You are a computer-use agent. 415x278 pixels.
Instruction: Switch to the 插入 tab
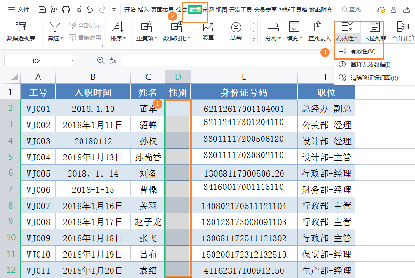point(143,10)
